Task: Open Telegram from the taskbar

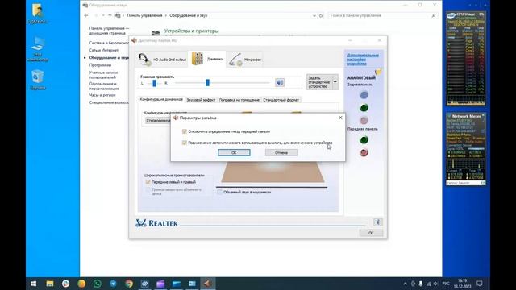Action: [x=113, y=284]
